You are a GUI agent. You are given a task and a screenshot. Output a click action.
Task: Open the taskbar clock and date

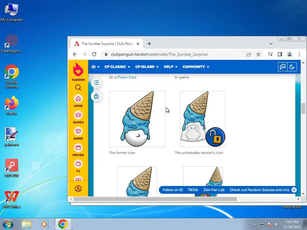click(x=292, y=224)
